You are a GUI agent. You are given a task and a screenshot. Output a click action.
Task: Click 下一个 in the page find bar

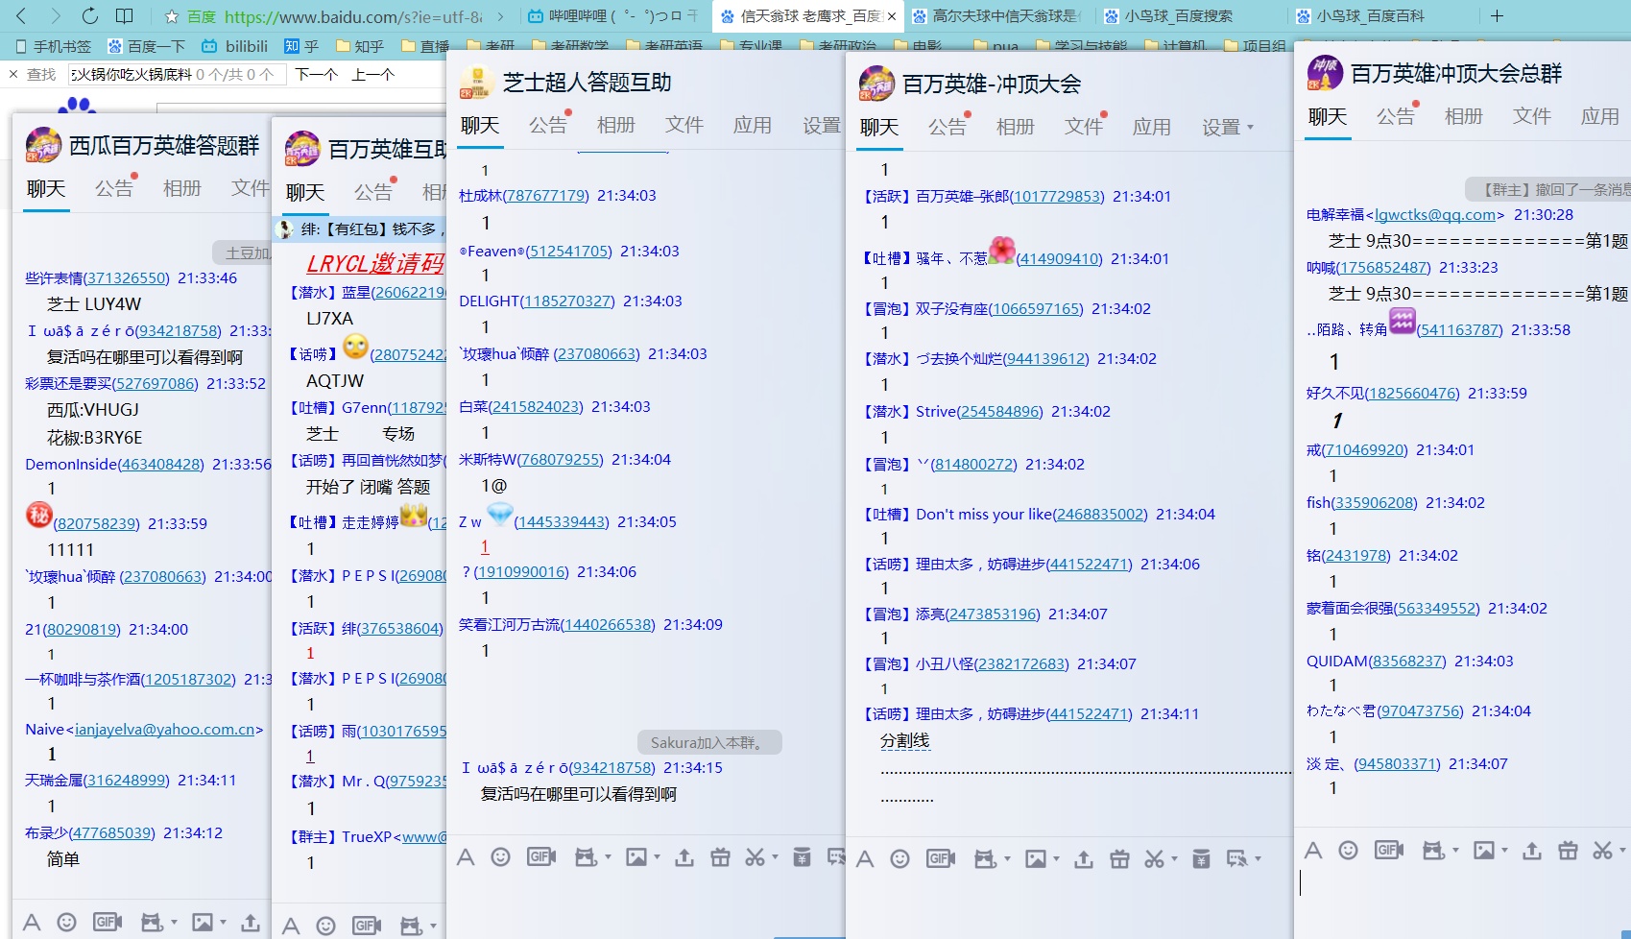click(x=317, y=74)
